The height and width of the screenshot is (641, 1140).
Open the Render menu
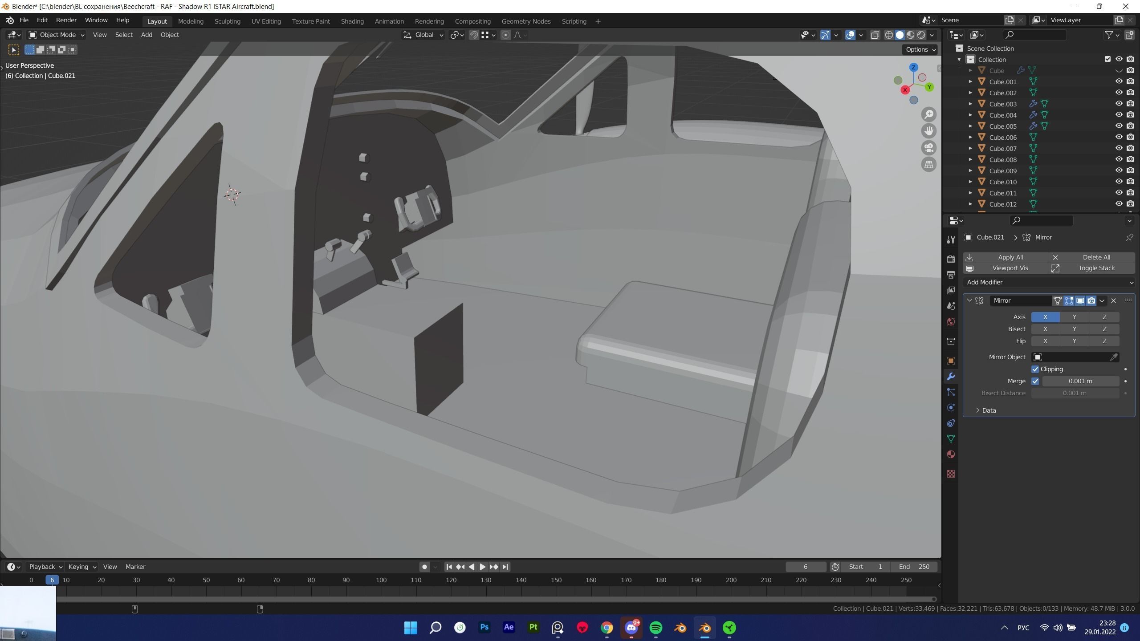tap(66, 20)
